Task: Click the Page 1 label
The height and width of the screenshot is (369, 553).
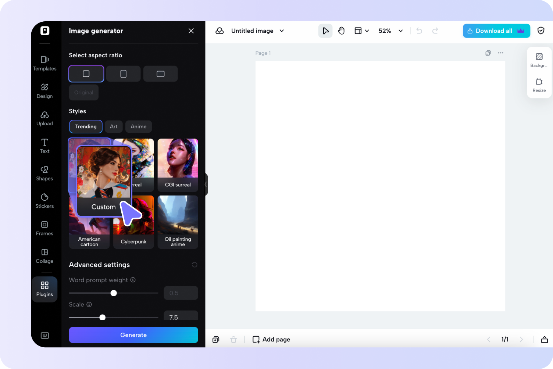Action: (263, 53)
